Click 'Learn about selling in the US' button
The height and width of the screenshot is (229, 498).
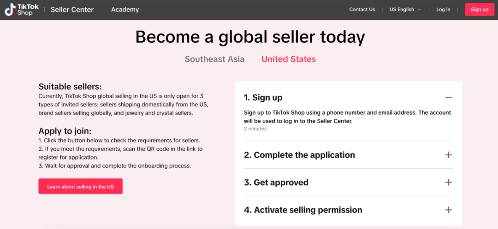tap(80, 187)
